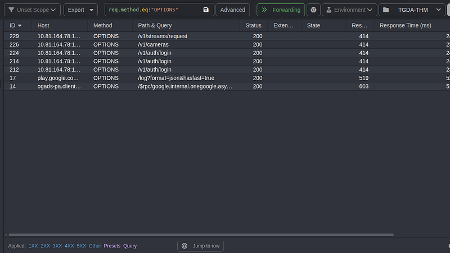Sort by Path & Query column header
This screenshot has height=253, width=450.
(186, 25)
